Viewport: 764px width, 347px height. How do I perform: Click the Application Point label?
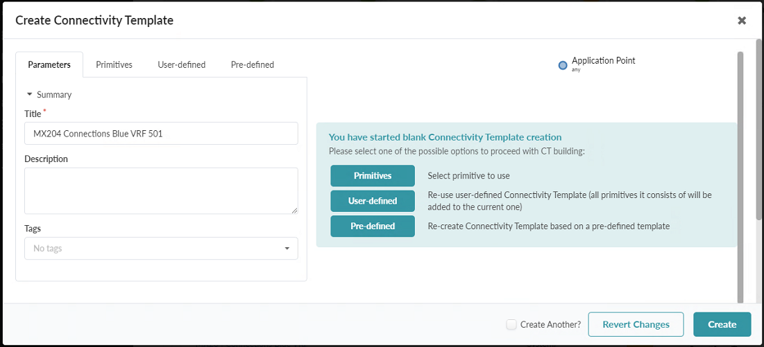[603, 61]
